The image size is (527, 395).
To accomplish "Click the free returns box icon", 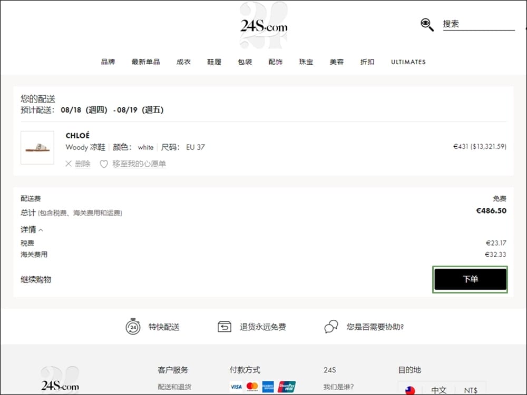I will pyautogui.click(x=225, y=327).
